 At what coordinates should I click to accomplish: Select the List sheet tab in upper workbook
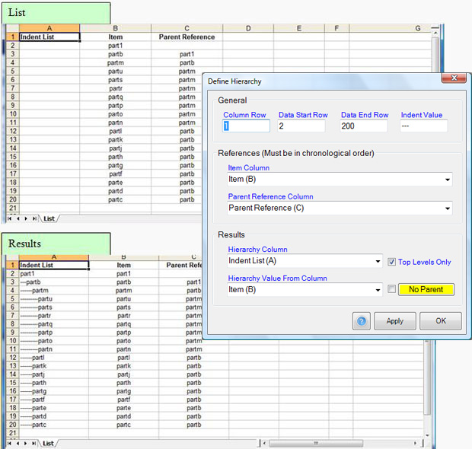[x=49, y=218]
